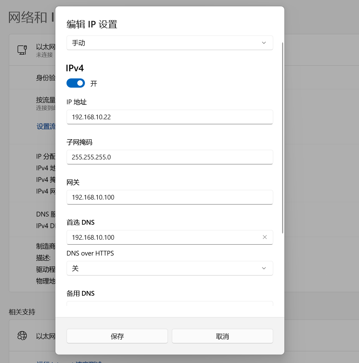This screenshot has width=359, height=363.
Task: Click the 首选 DNS label
Action: (x=80, y=222)
